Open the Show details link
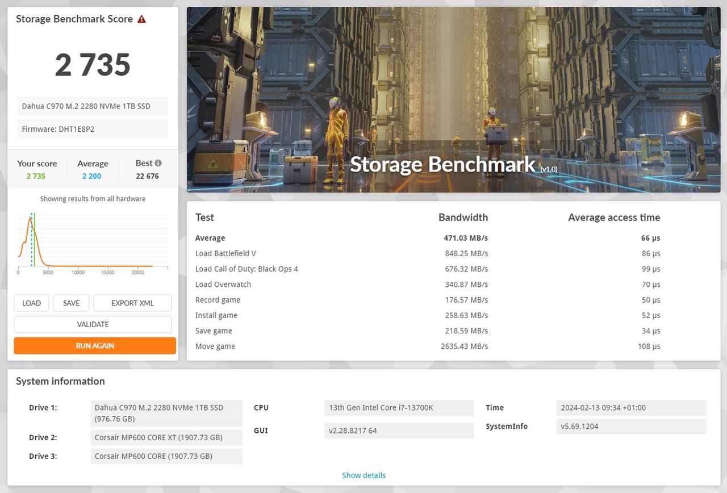Viewport: 727px width, 493px height. [x=363, y=475]
